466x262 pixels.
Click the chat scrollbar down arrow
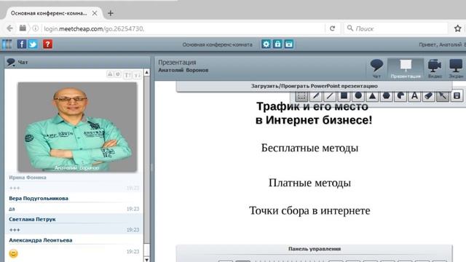point(146,259)
